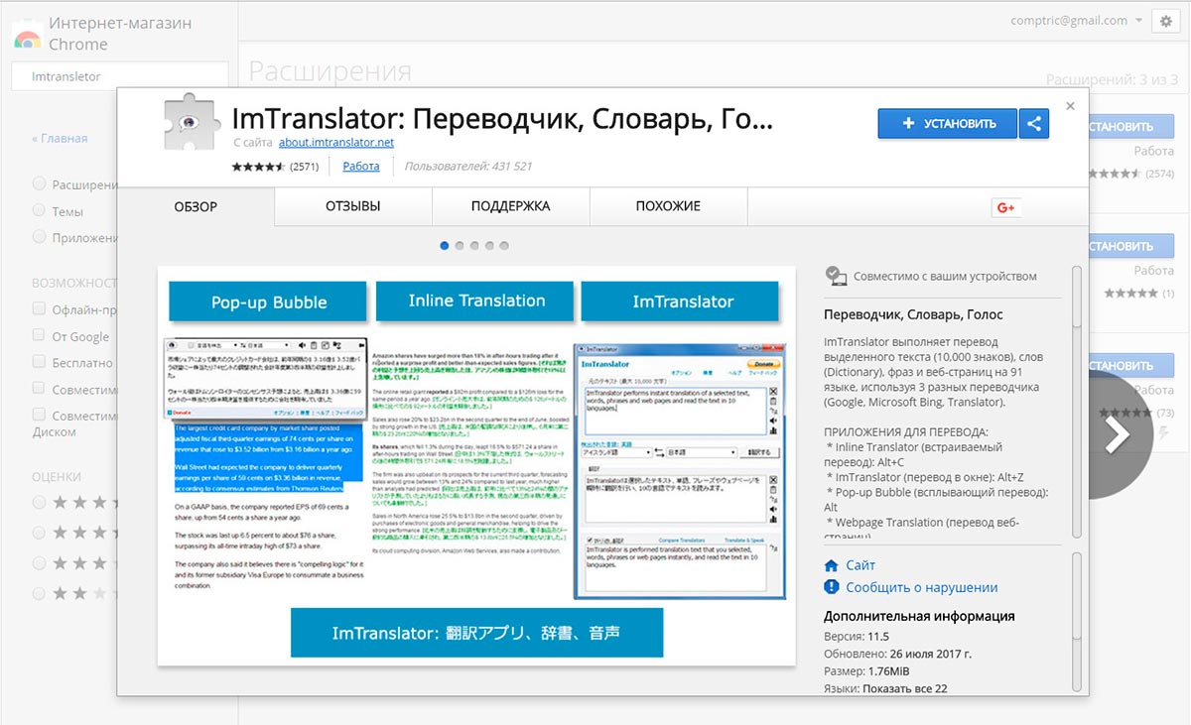
Task: Select the Приложения filter radio button
Action: (39, 237)
